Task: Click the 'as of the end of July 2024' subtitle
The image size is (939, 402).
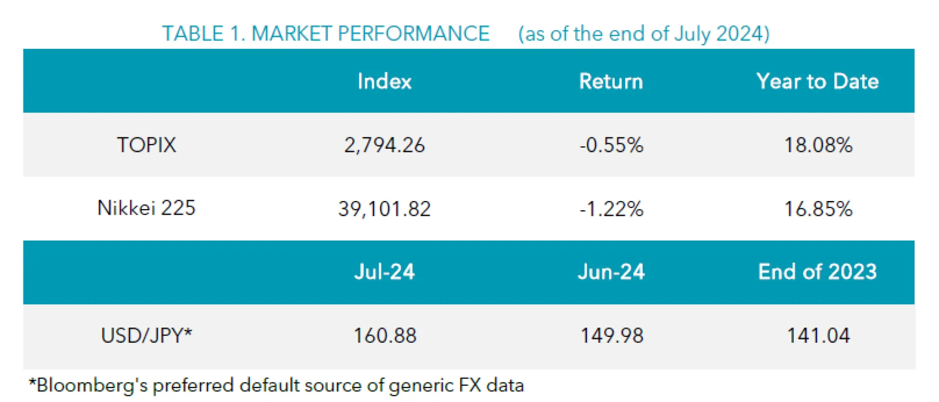Action: (644, 34)
